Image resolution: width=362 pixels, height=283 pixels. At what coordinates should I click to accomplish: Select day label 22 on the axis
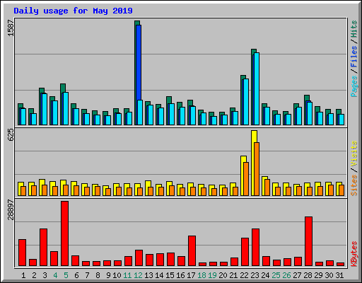tap(244, 275)
